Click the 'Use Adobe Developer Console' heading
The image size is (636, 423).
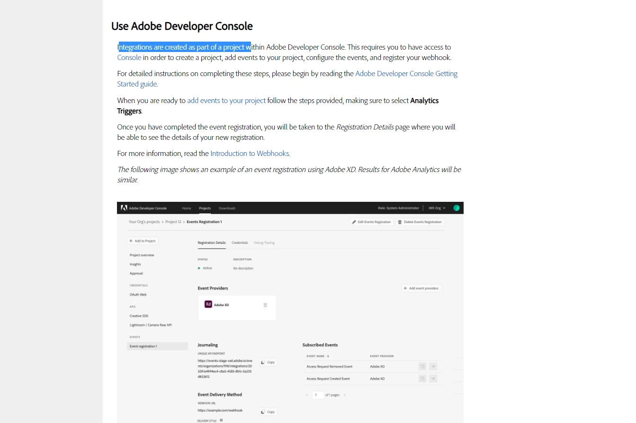(x=182, y=26)
